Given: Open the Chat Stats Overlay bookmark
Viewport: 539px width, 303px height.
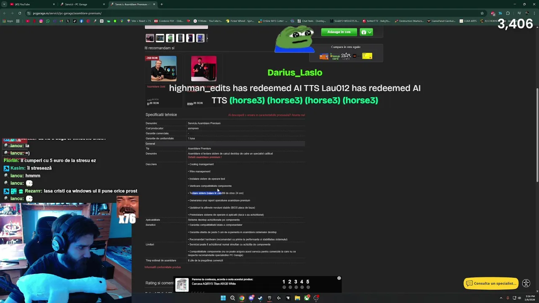Looking at the screenshot, I should 312,21.
